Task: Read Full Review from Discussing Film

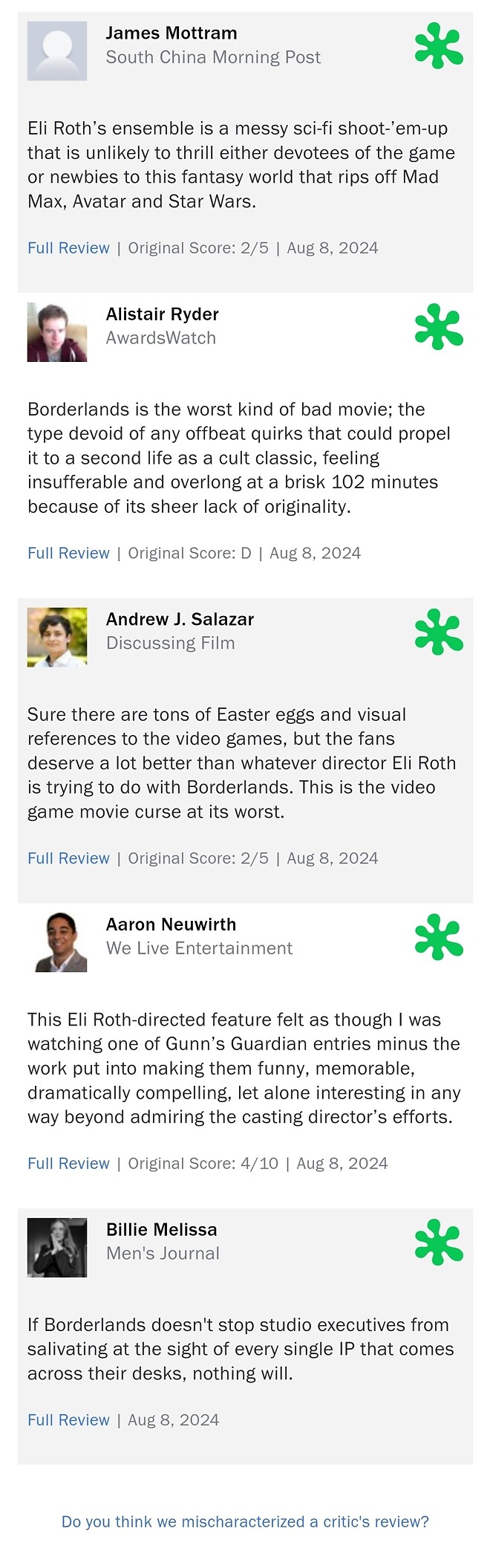Action: [x=68, y=858]
